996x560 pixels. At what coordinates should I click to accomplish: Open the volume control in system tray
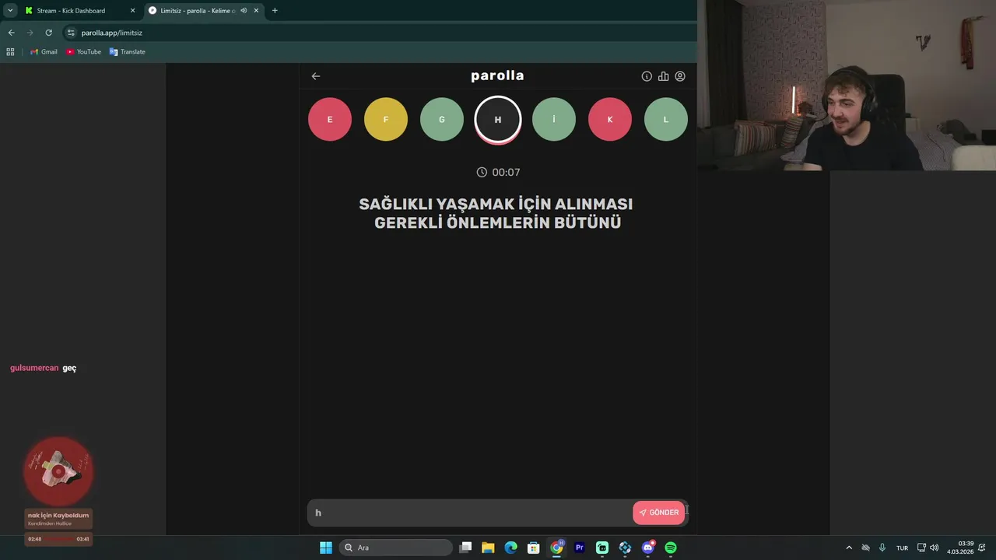(x=934, y=548)
